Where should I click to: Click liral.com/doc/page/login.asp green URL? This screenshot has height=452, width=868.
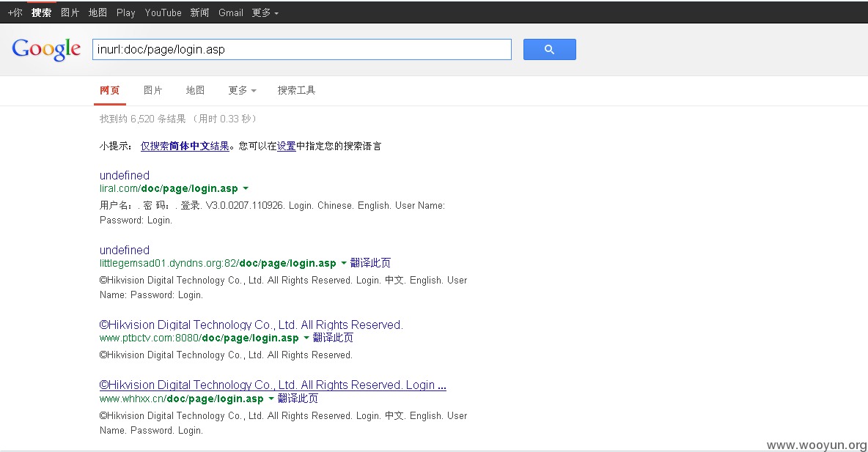pyautogui.click(x=169, y=189)
